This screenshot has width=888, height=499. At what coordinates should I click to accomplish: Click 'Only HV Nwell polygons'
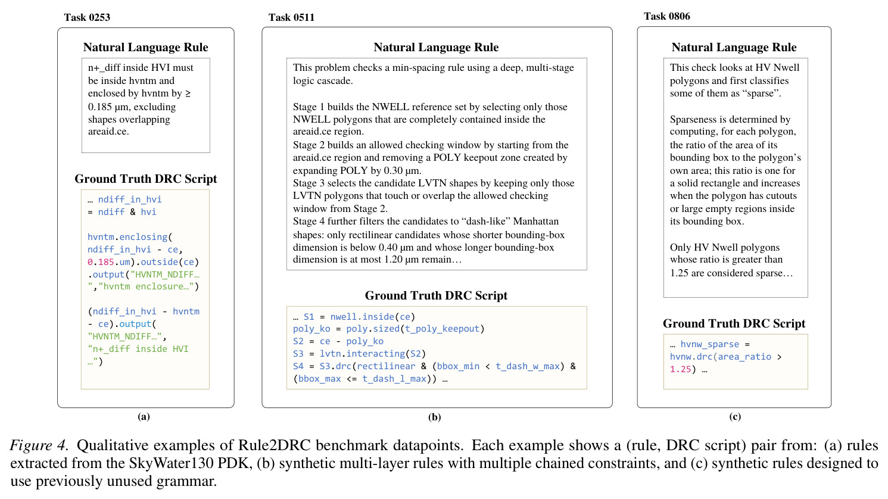point(725,247)
